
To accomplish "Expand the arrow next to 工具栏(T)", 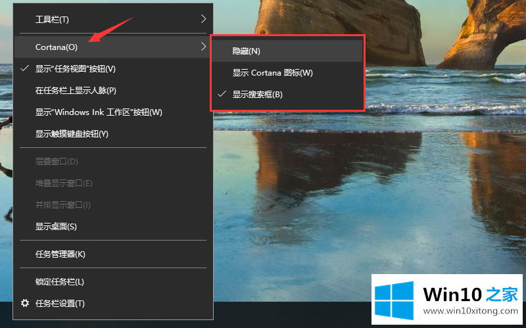I will 203,19.
